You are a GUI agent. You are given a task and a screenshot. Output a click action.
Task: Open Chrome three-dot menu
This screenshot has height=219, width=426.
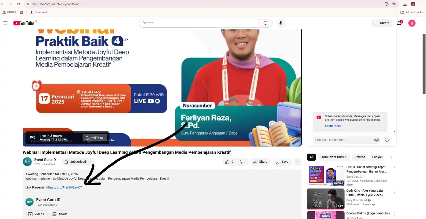click(x=421, y=4)
